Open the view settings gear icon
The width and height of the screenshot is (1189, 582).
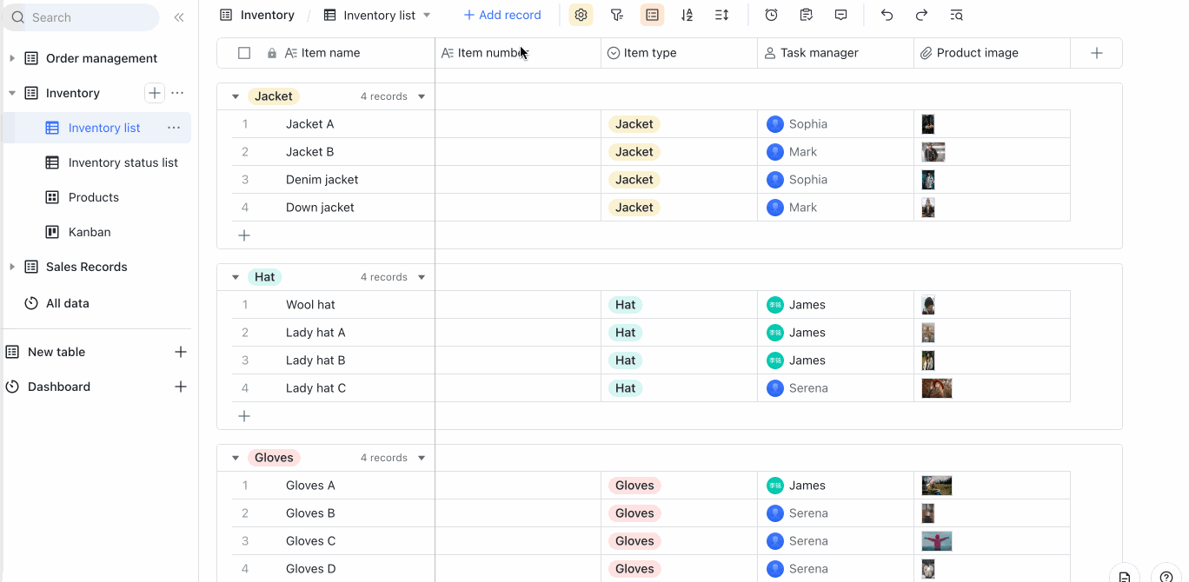coord(581,15)
